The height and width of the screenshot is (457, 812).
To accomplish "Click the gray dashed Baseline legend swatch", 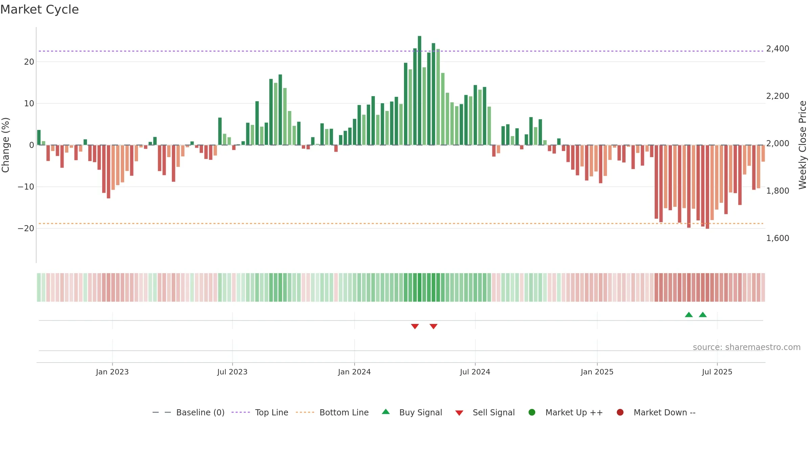I will point(162,412).
